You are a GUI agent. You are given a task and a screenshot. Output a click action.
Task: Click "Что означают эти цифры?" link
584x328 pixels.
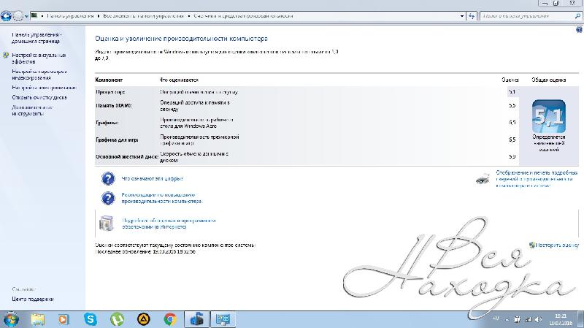(152, 178)
